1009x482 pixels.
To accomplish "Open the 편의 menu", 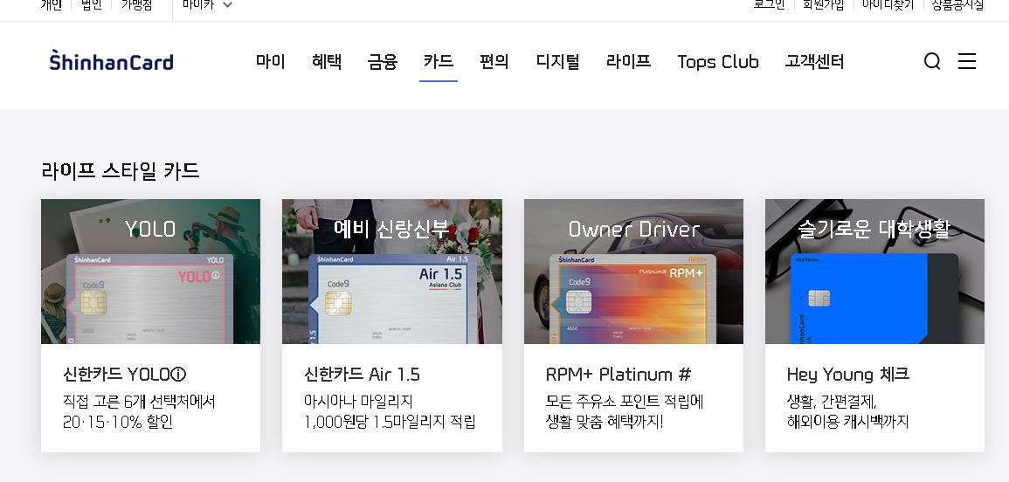I will (494, 62).
